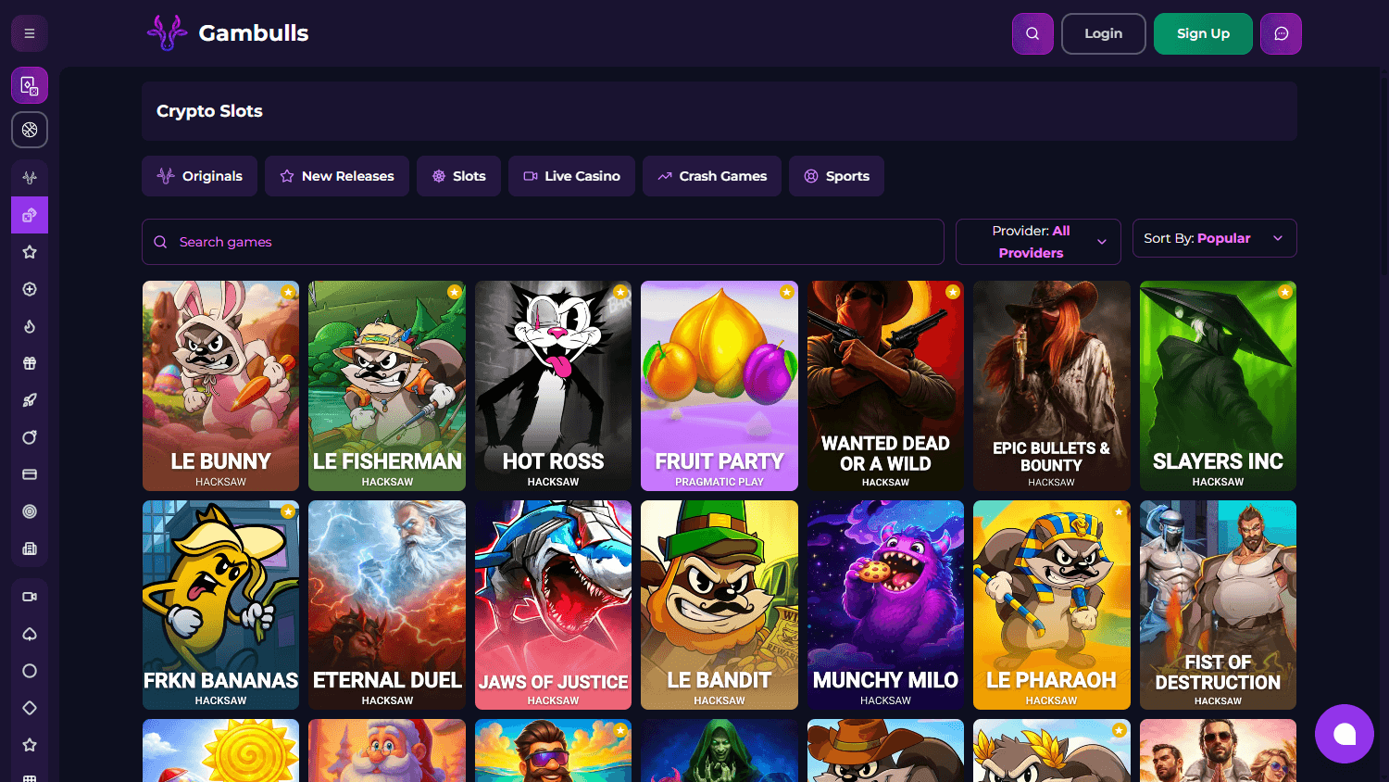Switch to sports via the basketball sidebar icon

(x=30, y=130)
